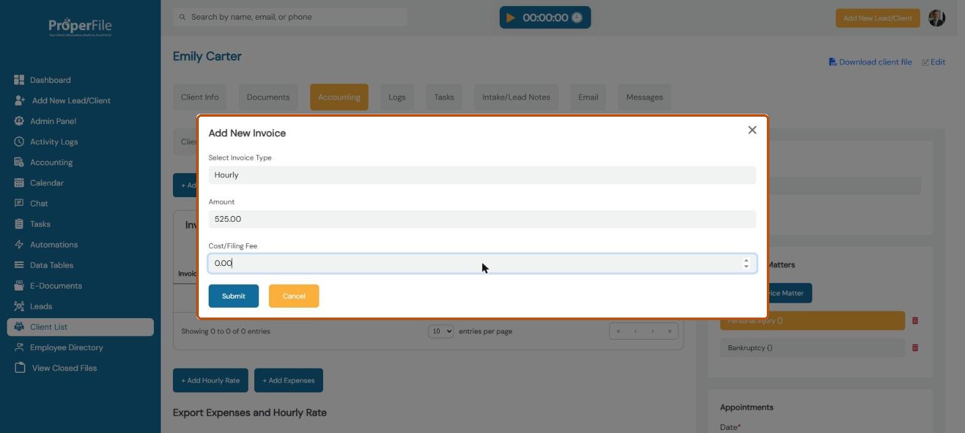Image resolution: width=965 pixels, height=433 pixels.
Task: Click the Automations lightning icon
Action: coord(19,244)
